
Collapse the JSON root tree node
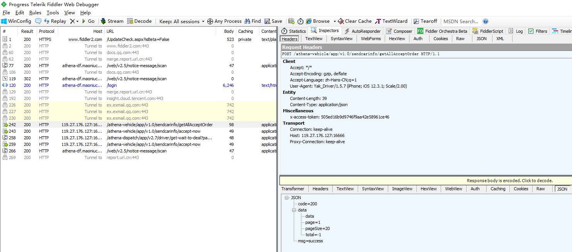tap(287, 198)
